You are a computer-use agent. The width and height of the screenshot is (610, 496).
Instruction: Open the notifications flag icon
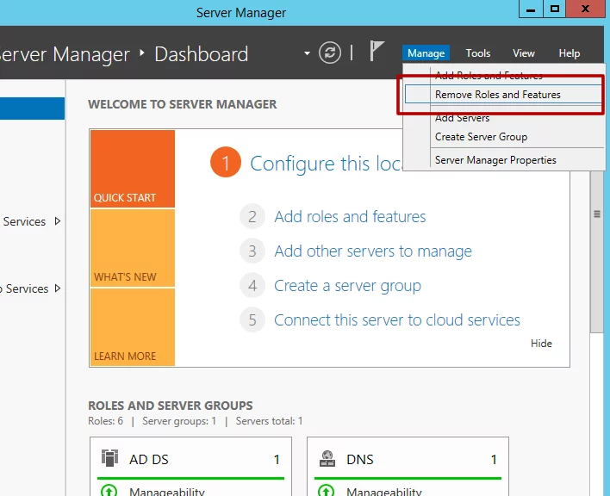click(377, 52)
